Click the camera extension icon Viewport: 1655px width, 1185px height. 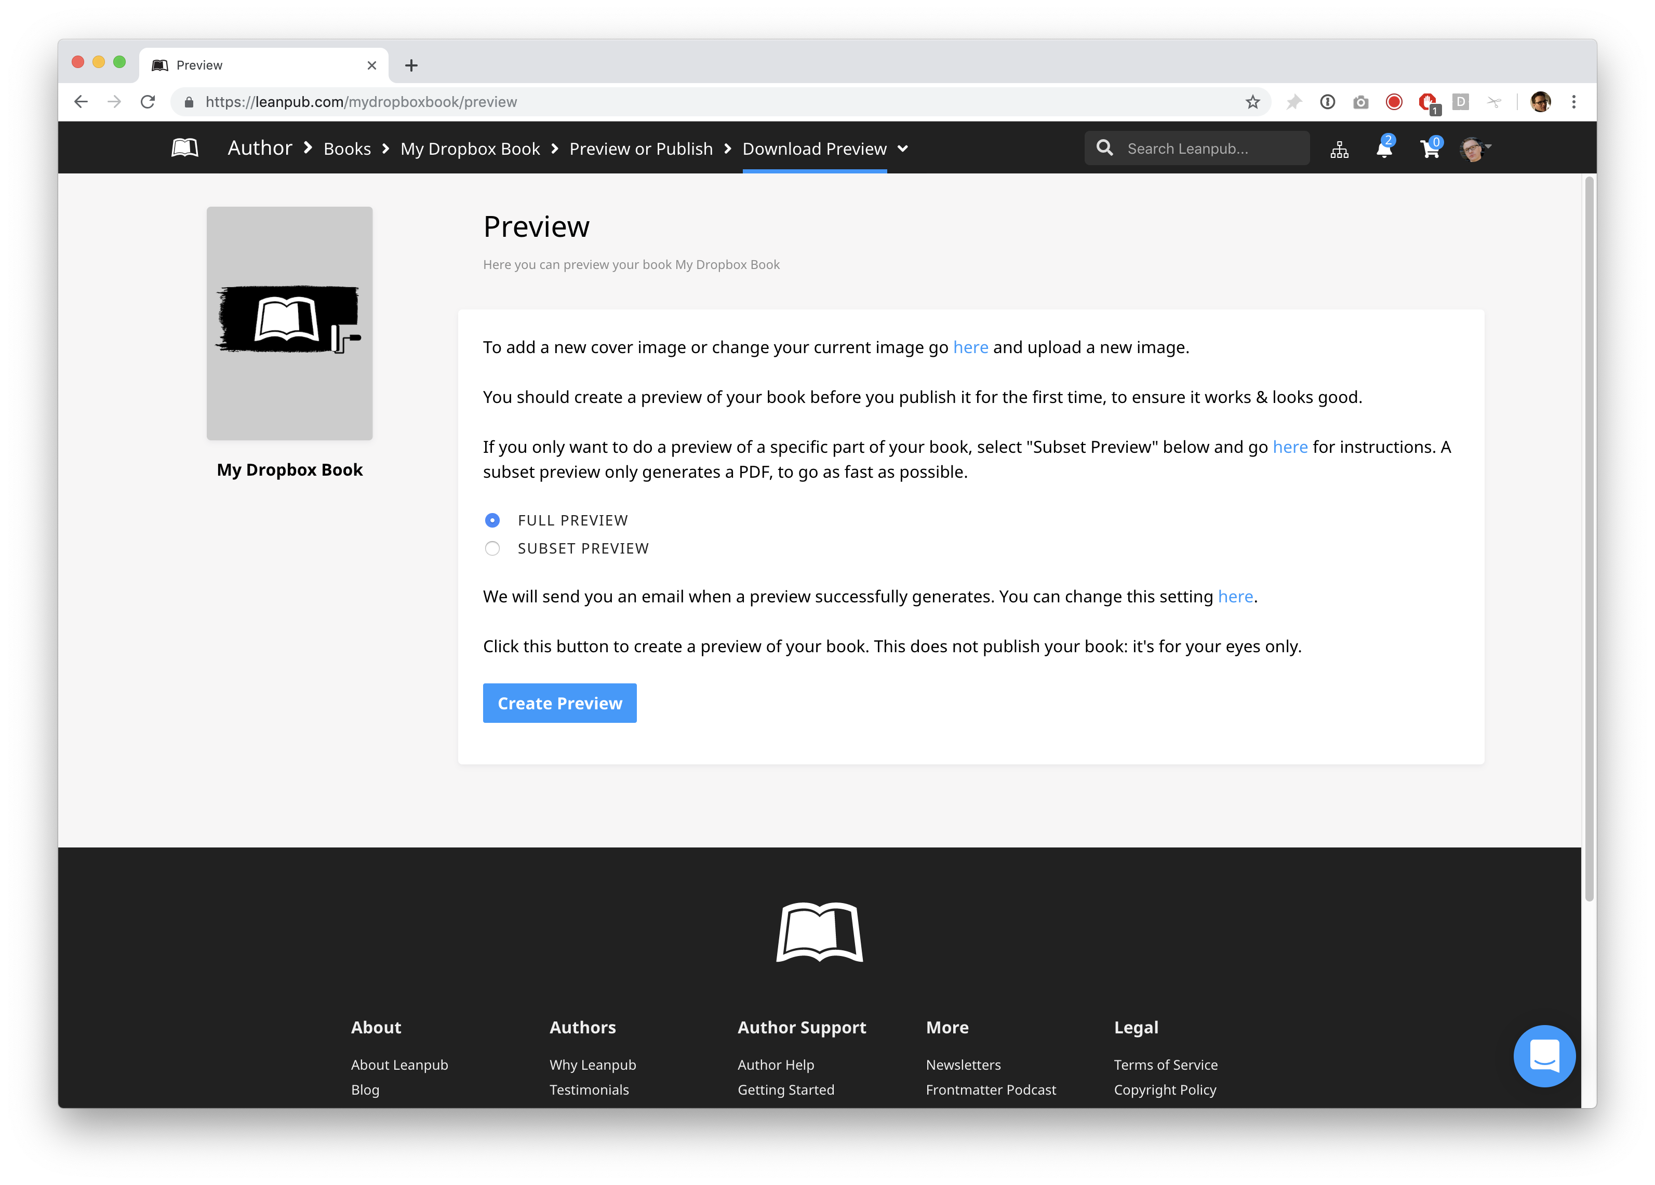(1360, 102)
